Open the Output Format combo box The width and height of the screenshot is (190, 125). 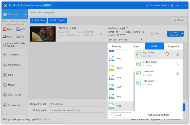click(x=77, y=104)
